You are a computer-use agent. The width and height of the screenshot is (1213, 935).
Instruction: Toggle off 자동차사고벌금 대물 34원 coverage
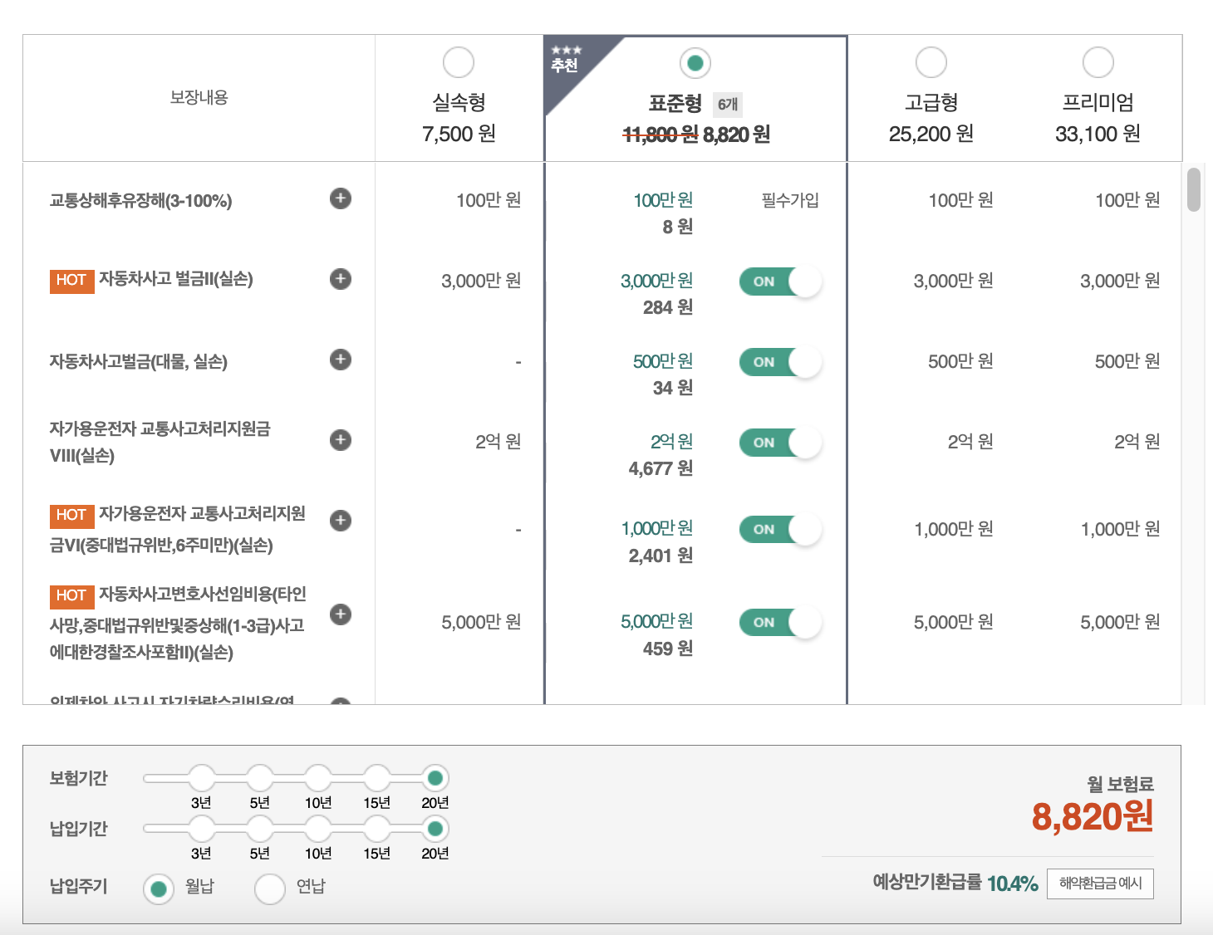point(780,362)
